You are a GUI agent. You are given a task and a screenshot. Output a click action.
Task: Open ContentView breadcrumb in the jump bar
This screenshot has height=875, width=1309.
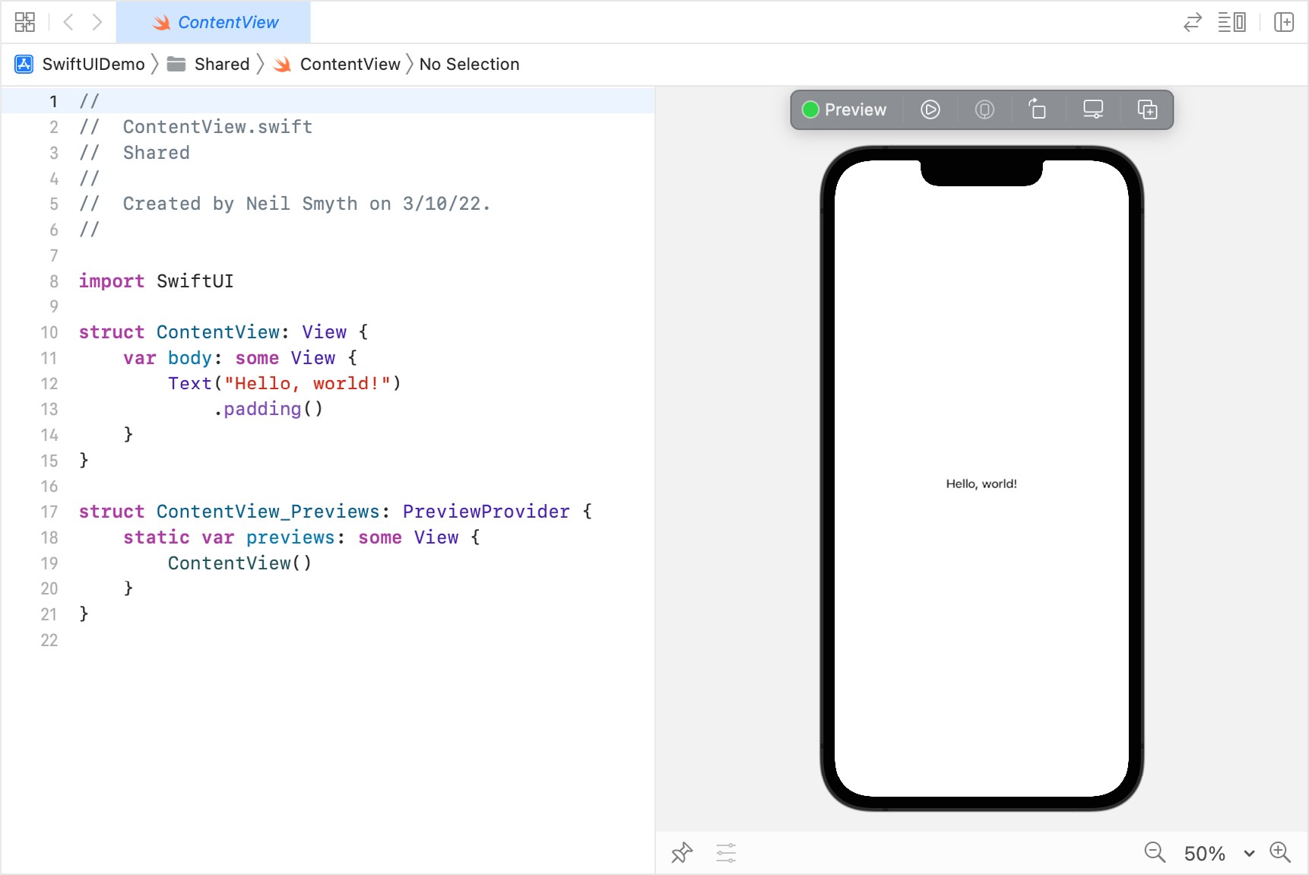pos(350,65)
